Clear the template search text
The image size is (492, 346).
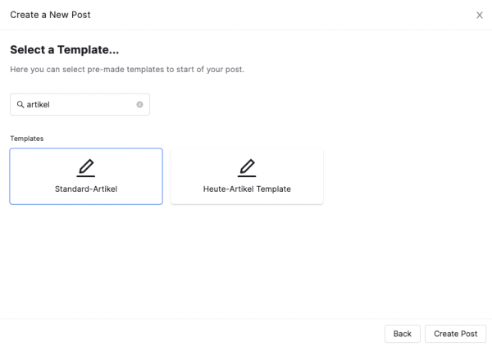[x=139, y=105]
